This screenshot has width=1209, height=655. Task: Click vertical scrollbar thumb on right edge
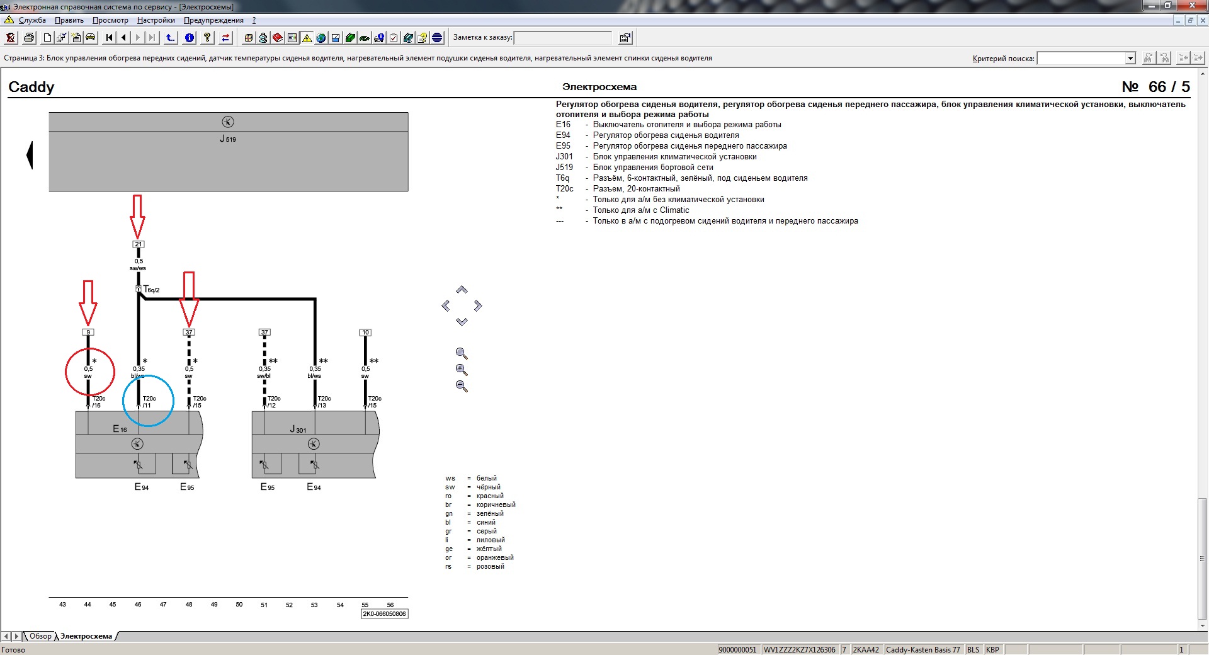point(1202,558)
